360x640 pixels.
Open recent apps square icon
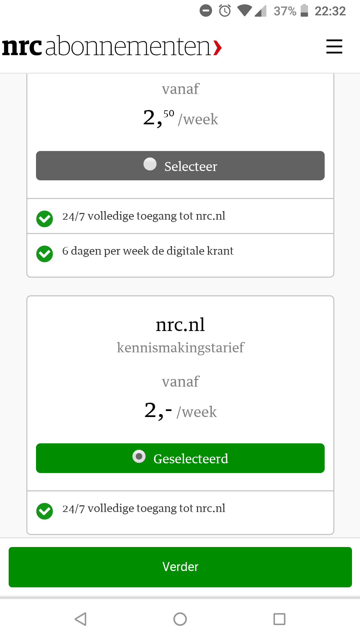tap(279, 619)
